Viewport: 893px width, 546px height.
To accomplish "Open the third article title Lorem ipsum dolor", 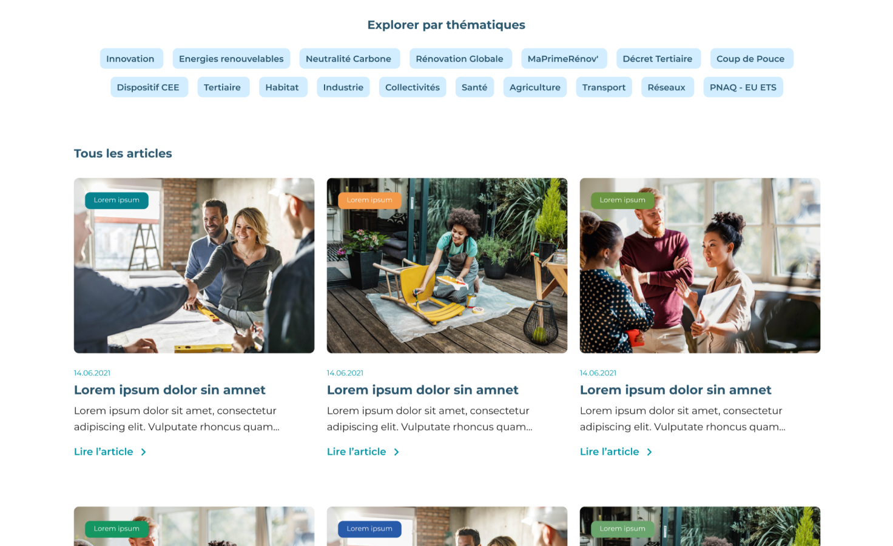I will 675,390.
